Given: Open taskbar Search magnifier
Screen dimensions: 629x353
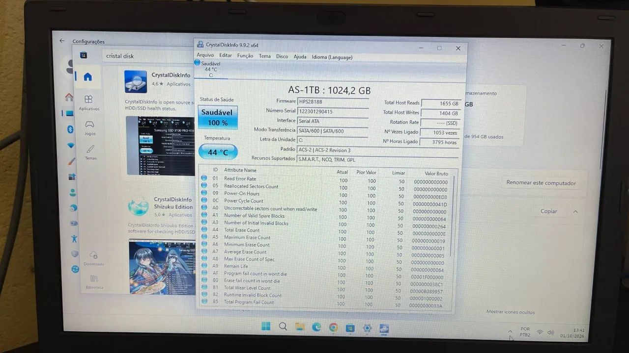Looking at the screenshot, I should (x=283, y=327).
